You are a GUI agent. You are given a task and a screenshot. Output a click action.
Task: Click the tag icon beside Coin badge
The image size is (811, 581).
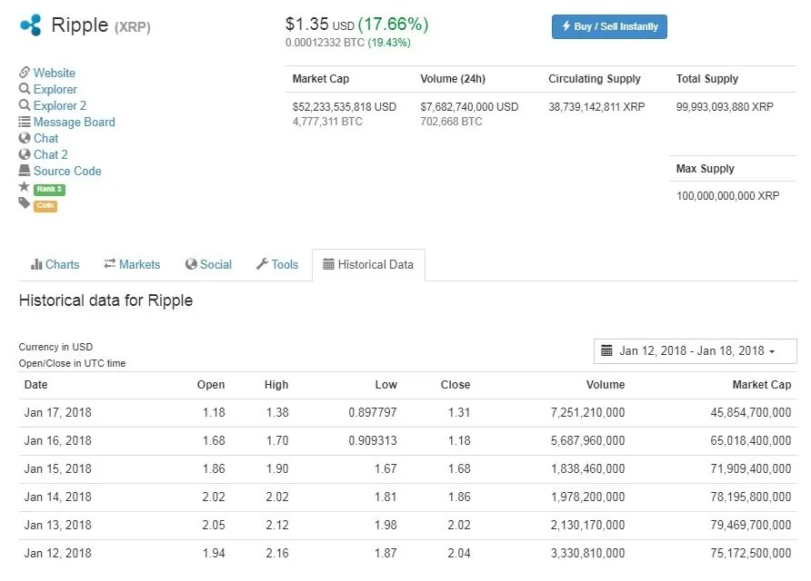tap(24, 203)
